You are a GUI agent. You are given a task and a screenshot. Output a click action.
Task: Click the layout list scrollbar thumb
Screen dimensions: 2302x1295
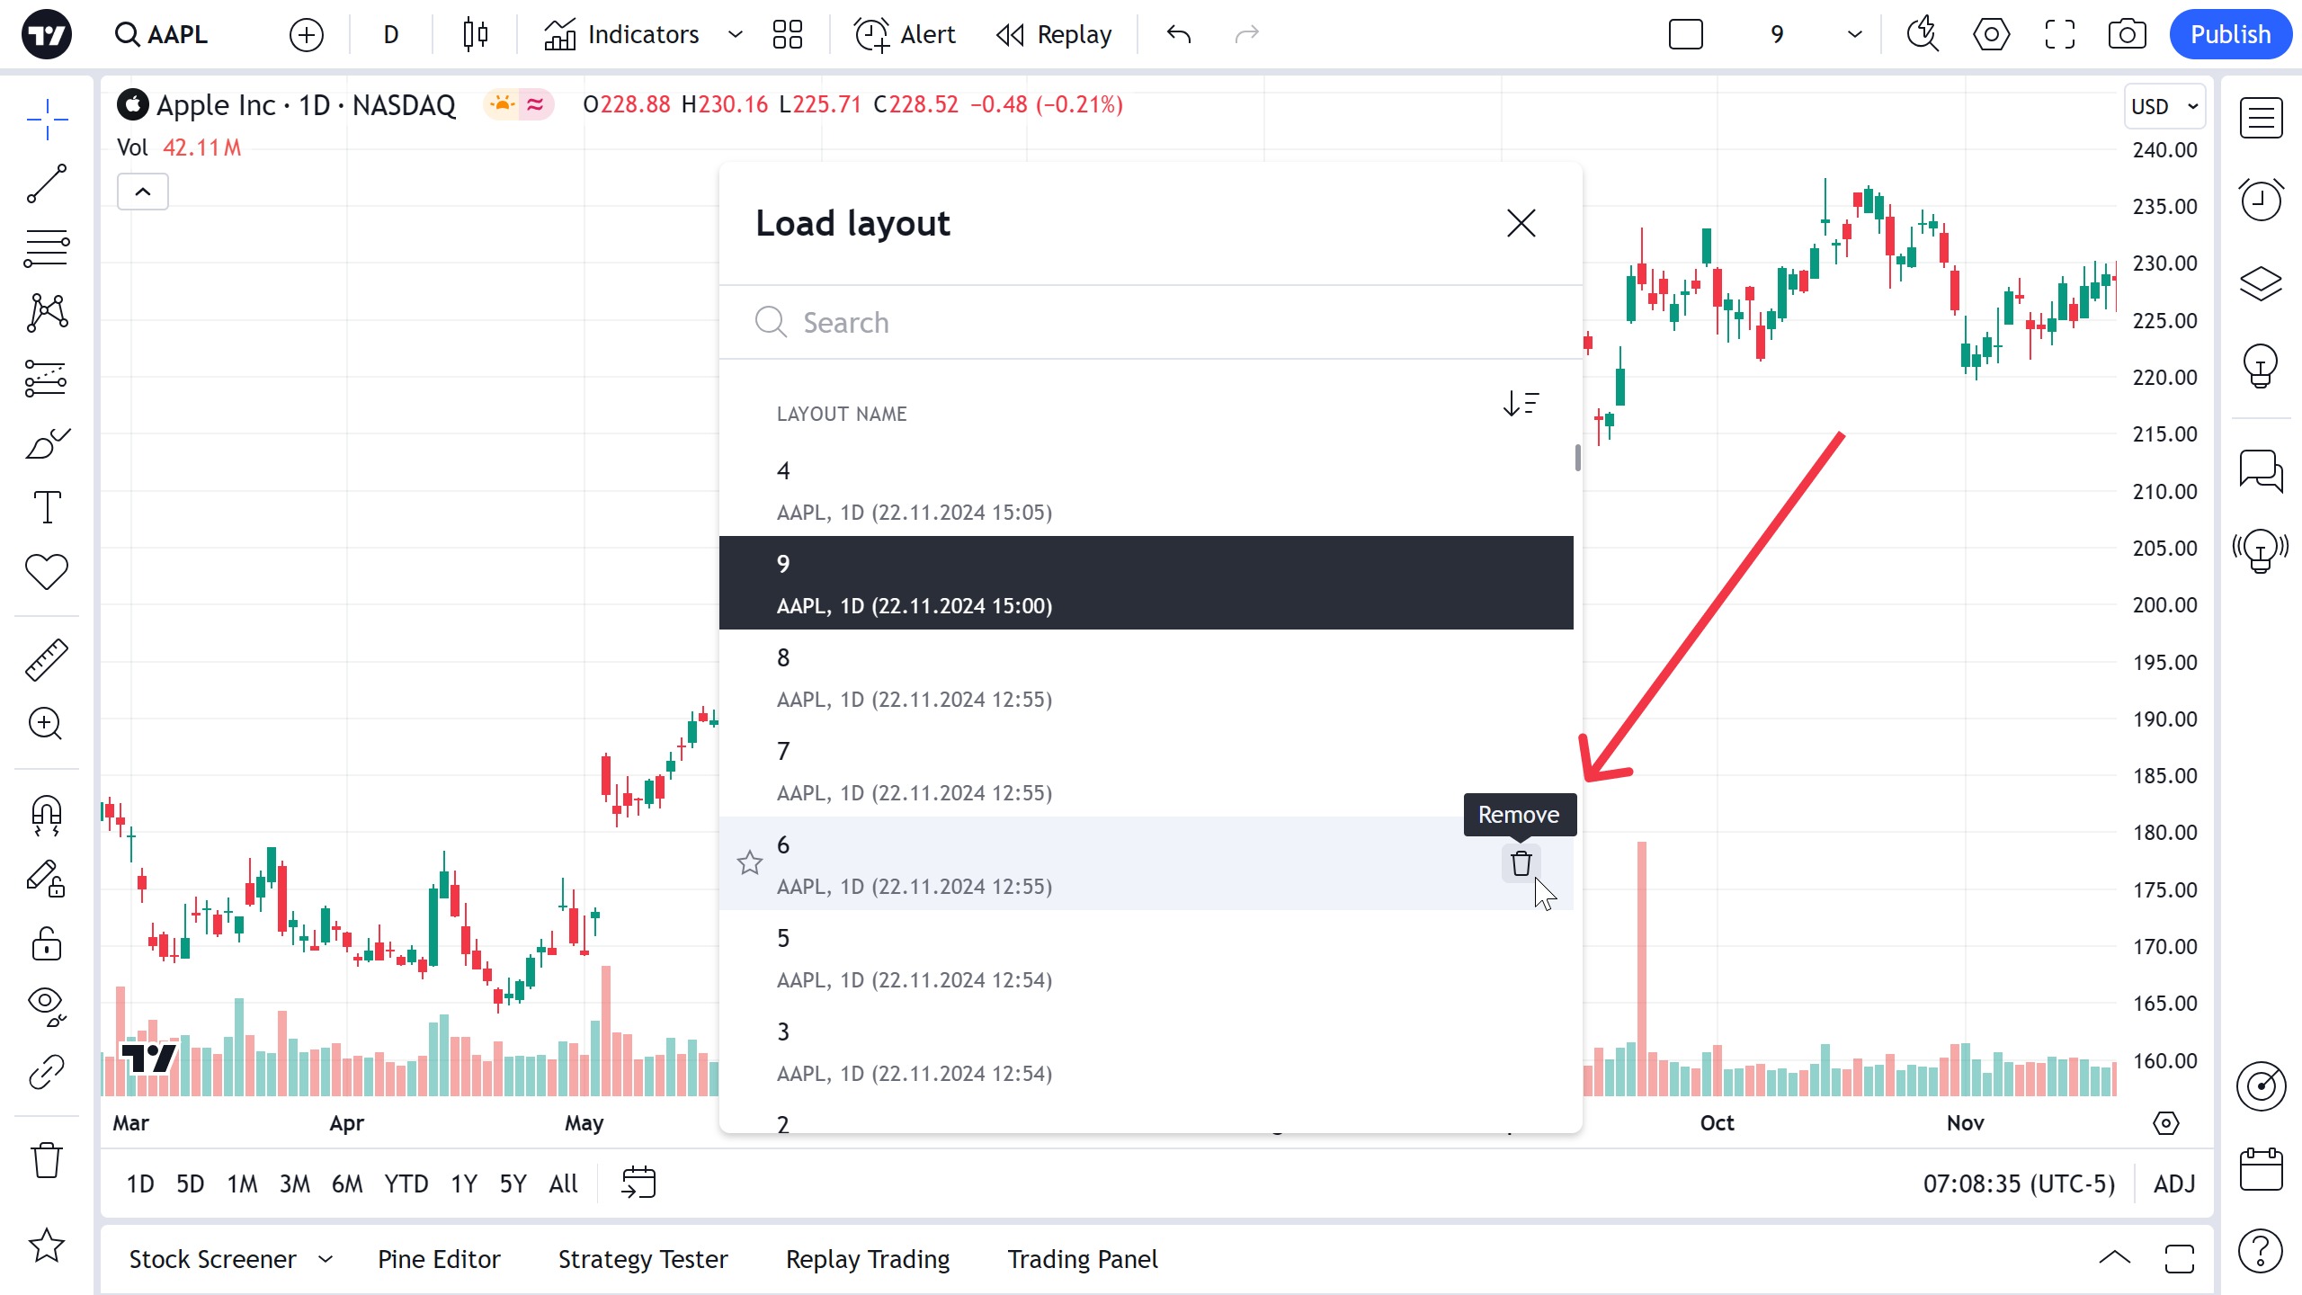[x=1578, y=457]
